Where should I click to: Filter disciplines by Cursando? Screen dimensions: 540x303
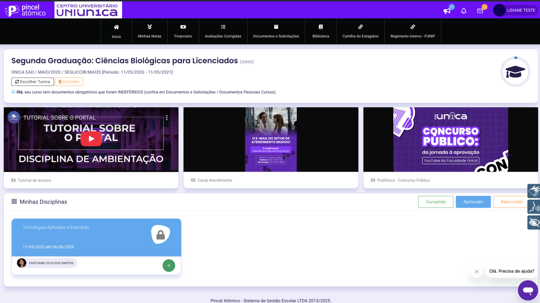[x=436, y=202]
